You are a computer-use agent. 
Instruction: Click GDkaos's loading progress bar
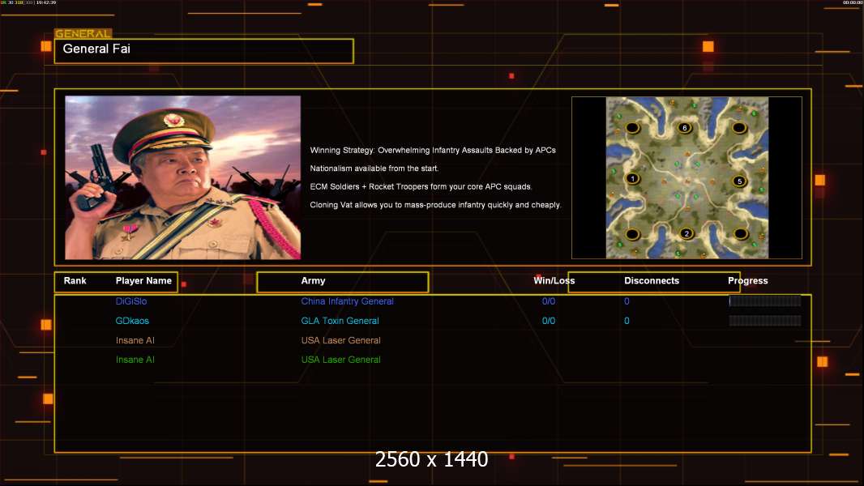(x=764, y=321)
